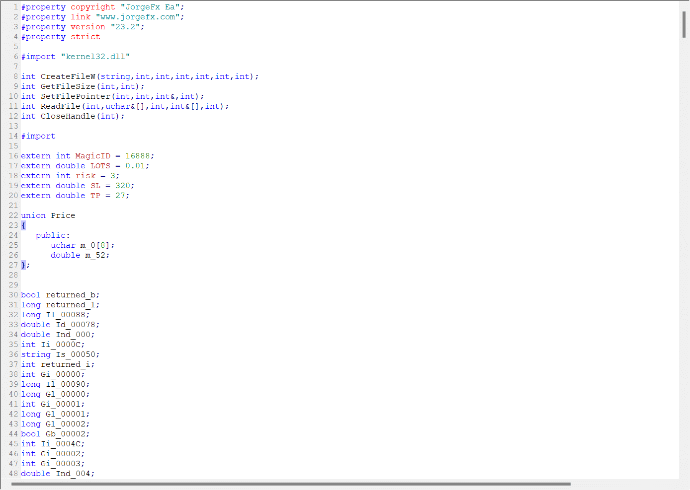This screenshot has height=490, width=690.
Task: Click the closing brace on line 27
Action: click(23, 265)
